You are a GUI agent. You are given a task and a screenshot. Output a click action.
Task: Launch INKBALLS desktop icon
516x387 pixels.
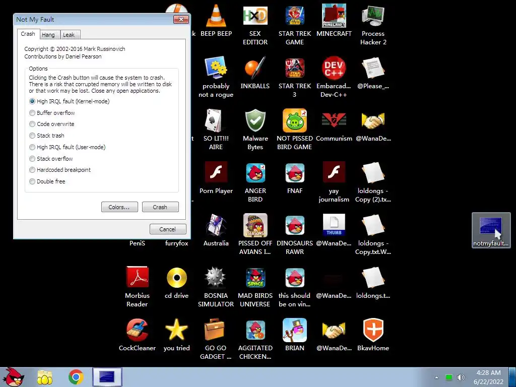click(255, 73)
